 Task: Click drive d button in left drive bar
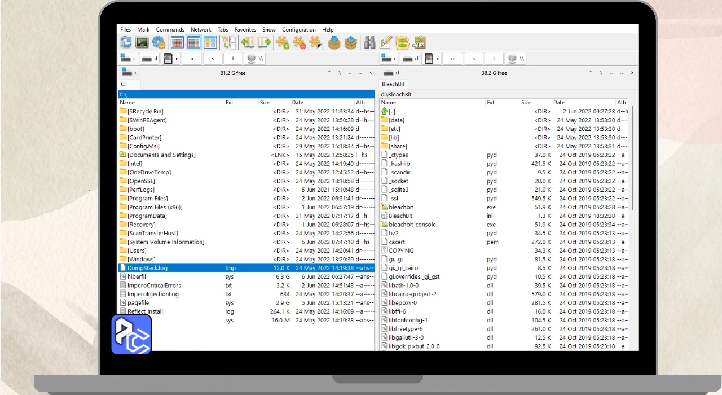[150, 59]
